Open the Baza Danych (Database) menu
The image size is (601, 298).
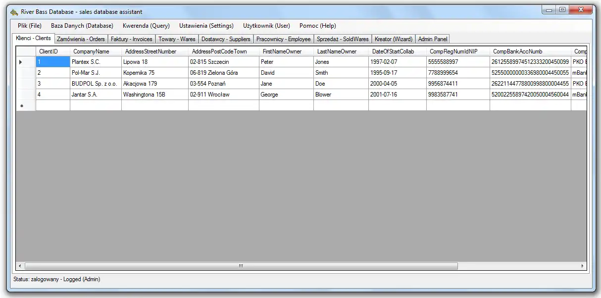[x=82, y=26]
